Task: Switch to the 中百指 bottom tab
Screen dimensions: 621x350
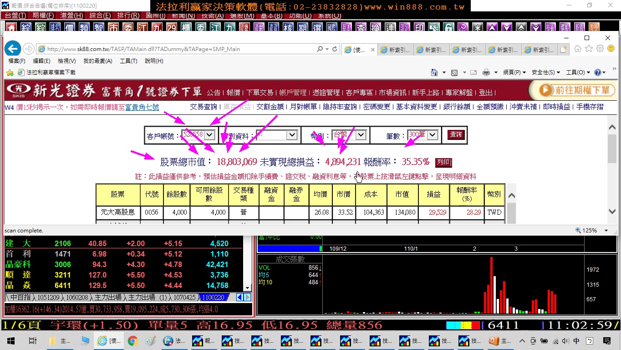Action: click(x=20, y=297)
